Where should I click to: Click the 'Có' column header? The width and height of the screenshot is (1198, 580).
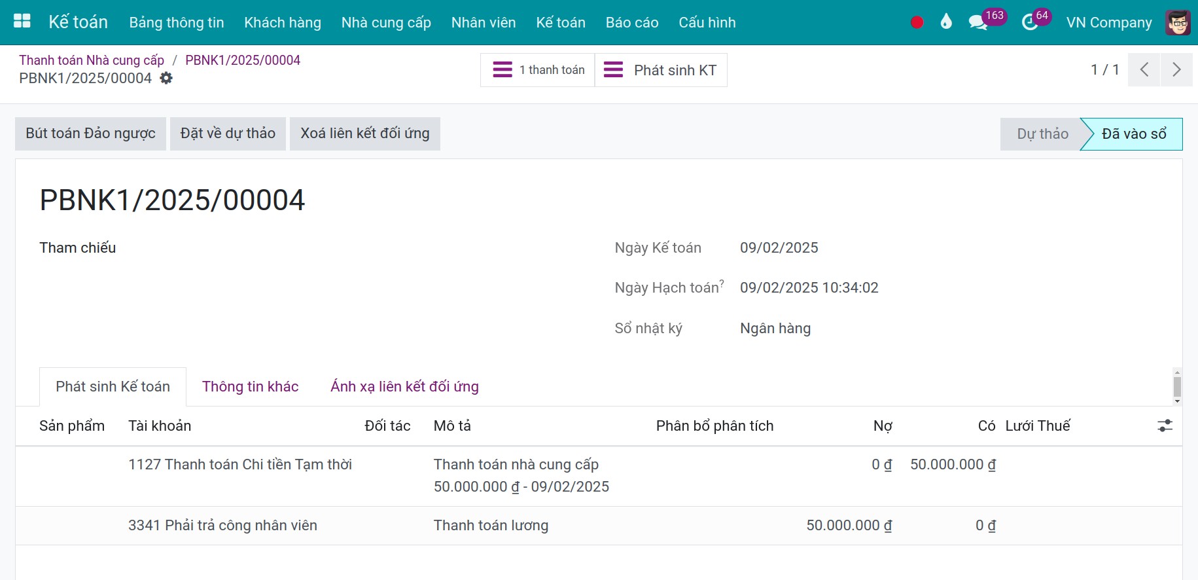click(987, 426)
